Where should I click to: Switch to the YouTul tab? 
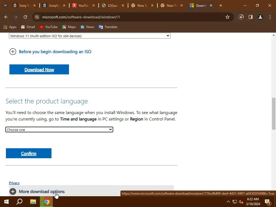[x=81, y=5]
